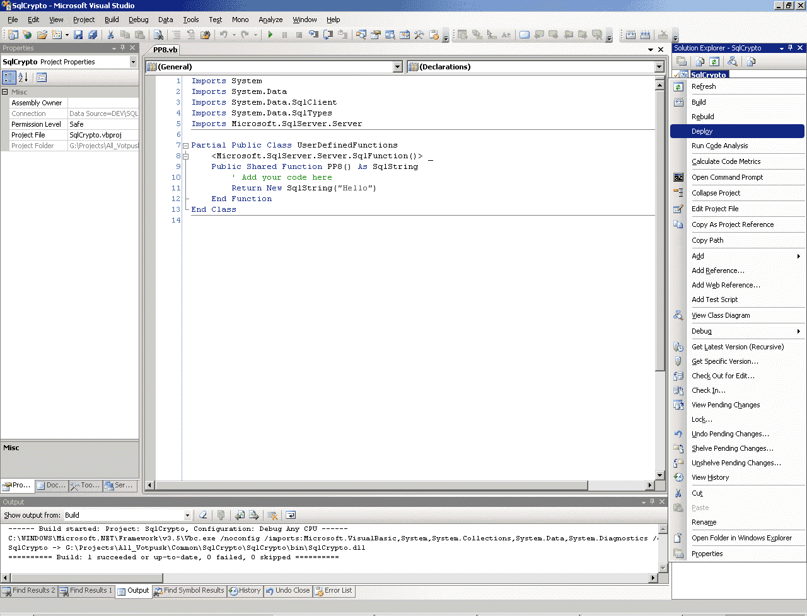
Task: Click the Save All toolbar icon
Action: pyautogui.click(x=93, y=35)
